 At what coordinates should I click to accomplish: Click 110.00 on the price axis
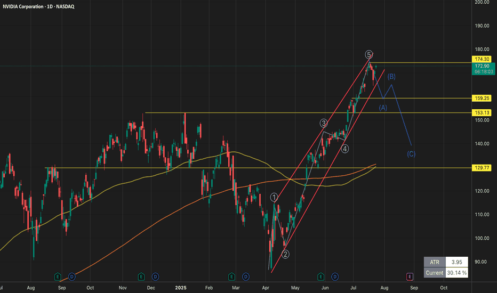click(x=482, y=215)
